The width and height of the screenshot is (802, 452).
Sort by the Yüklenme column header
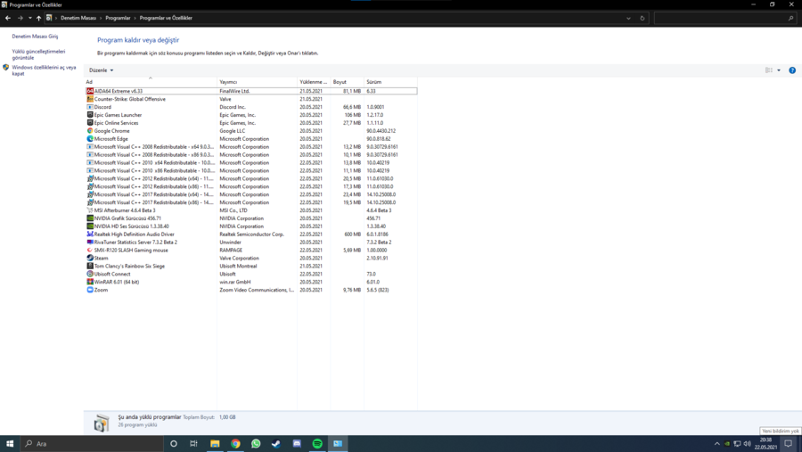click(314, 82)
